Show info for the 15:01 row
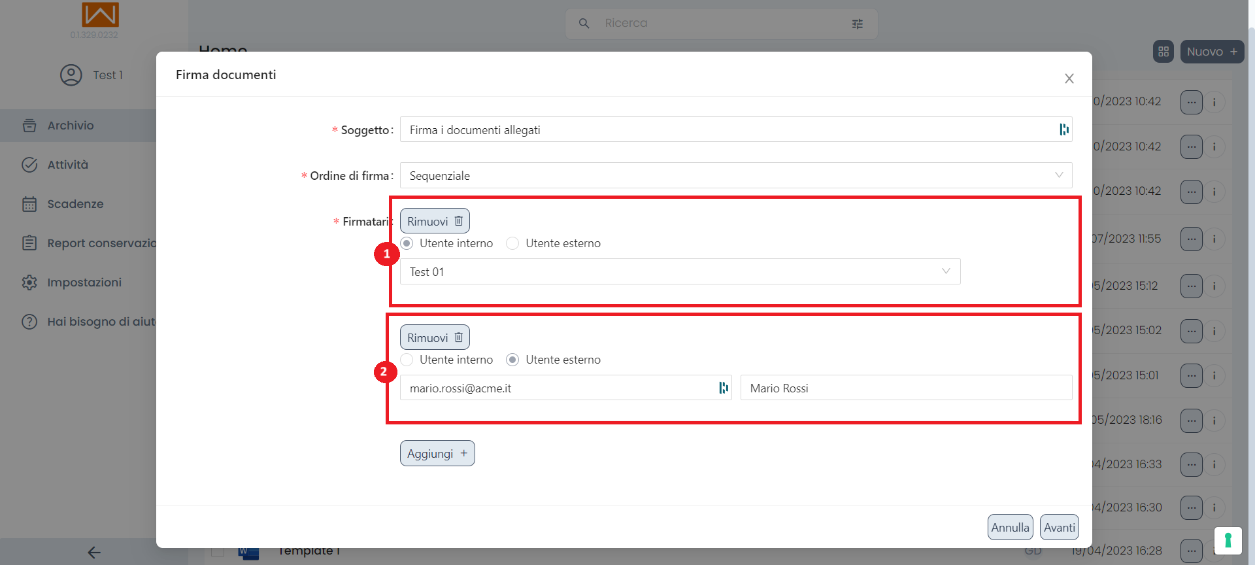 click(1214, 375)
